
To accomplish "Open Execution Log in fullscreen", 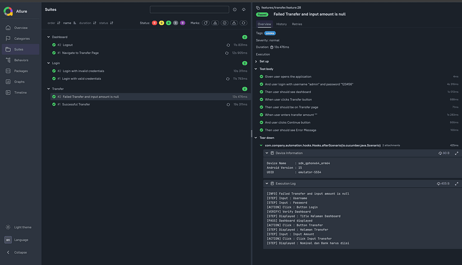I will 457,184.
